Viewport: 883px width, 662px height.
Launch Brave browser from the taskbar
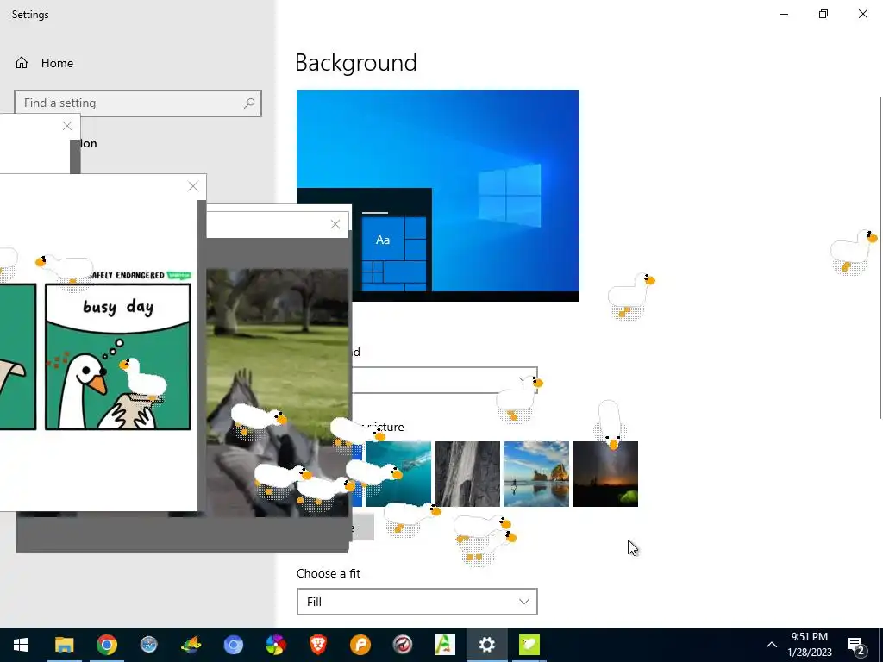pyautogui.click(x=317, y=645)
